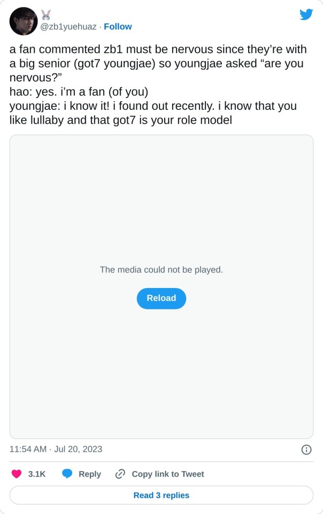
Task: Open Read 3 replies button
Action: coord(161,495)
